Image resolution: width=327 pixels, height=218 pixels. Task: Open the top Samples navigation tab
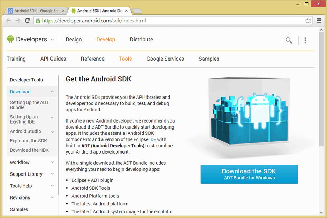(x=209, y=59)
